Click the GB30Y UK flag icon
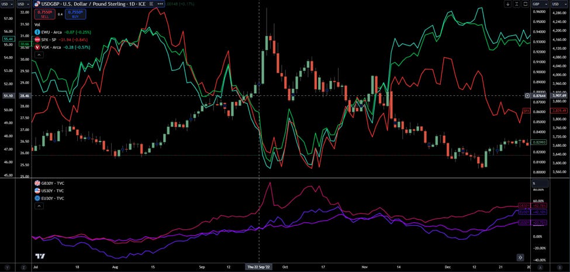 click(37, 183)
